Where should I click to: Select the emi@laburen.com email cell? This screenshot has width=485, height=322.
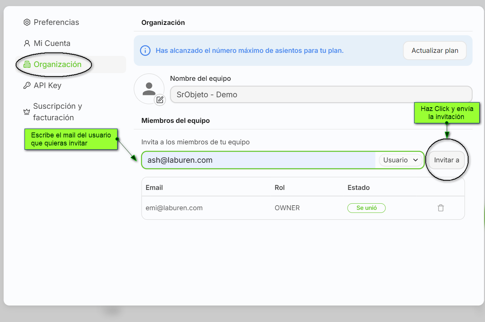pyautogui.click(x=174, y=208)
